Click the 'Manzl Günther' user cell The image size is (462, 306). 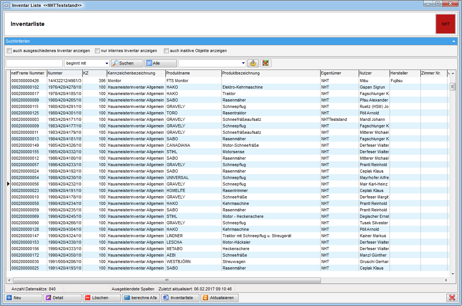pos(374,255)
